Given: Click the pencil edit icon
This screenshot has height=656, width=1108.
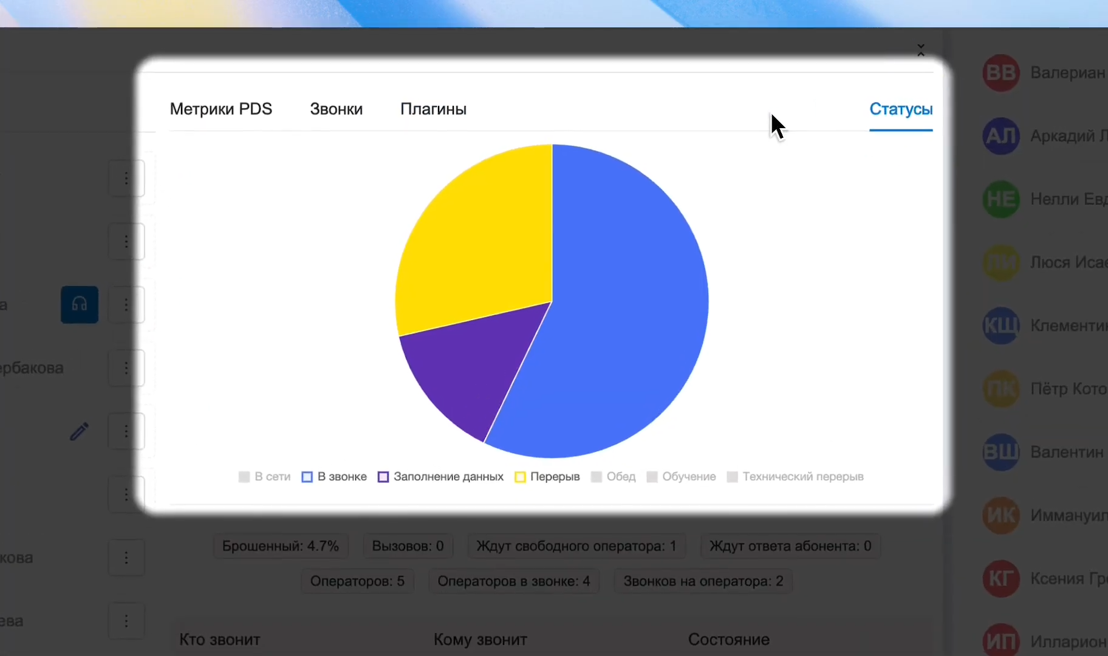Looking at the screenshot, I should (x=79, y=431).
